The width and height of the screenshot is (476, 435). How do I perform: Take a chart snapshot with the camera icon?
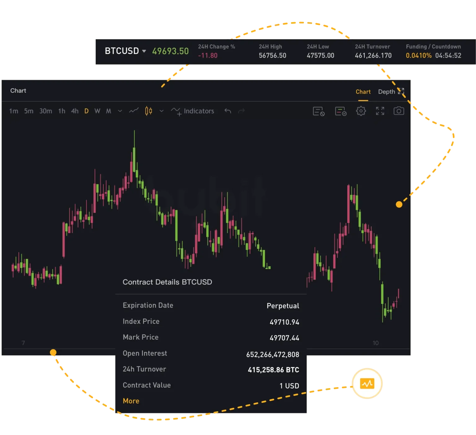click(x=399, y=111)
